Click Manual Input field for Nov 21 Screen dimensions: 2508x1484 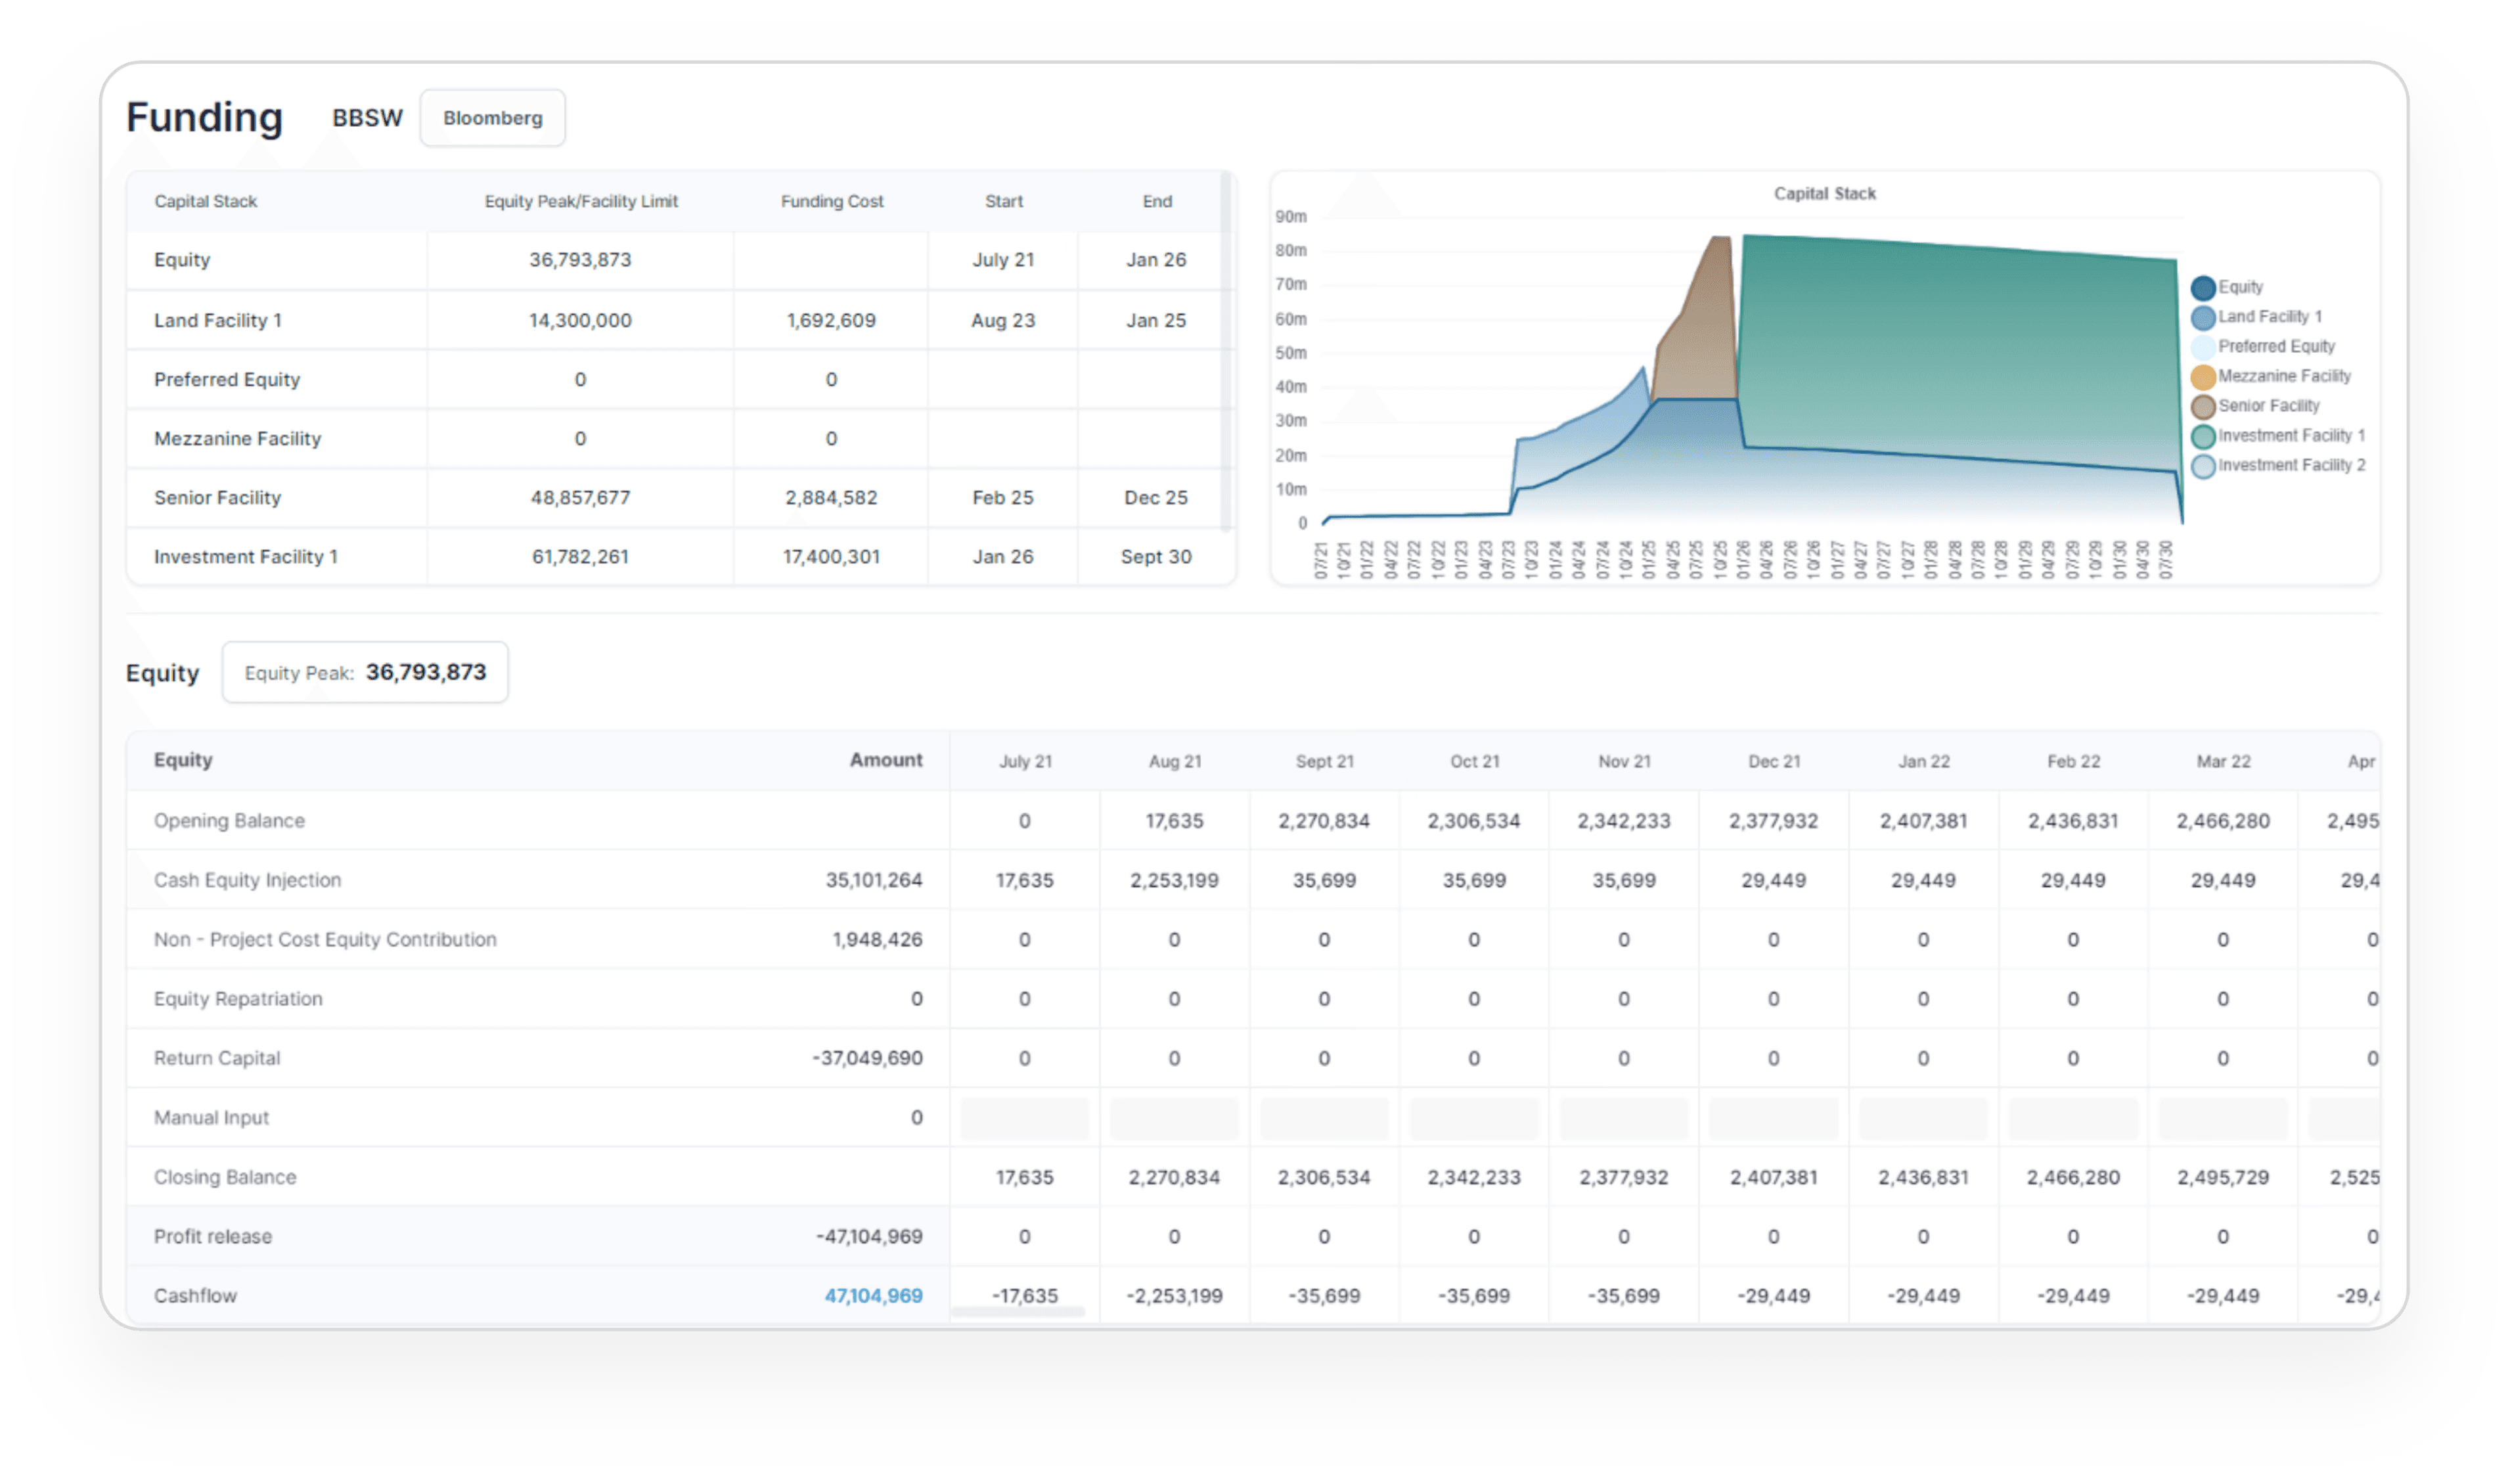[x=1624, y=1117]
